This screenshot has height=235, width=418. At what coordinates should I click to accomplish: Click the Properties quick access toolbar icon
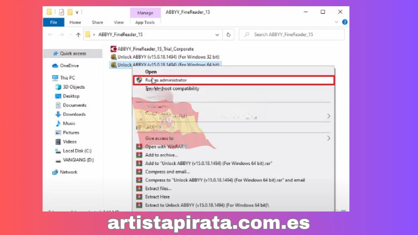pyautogui.click(x=61, y=12)
